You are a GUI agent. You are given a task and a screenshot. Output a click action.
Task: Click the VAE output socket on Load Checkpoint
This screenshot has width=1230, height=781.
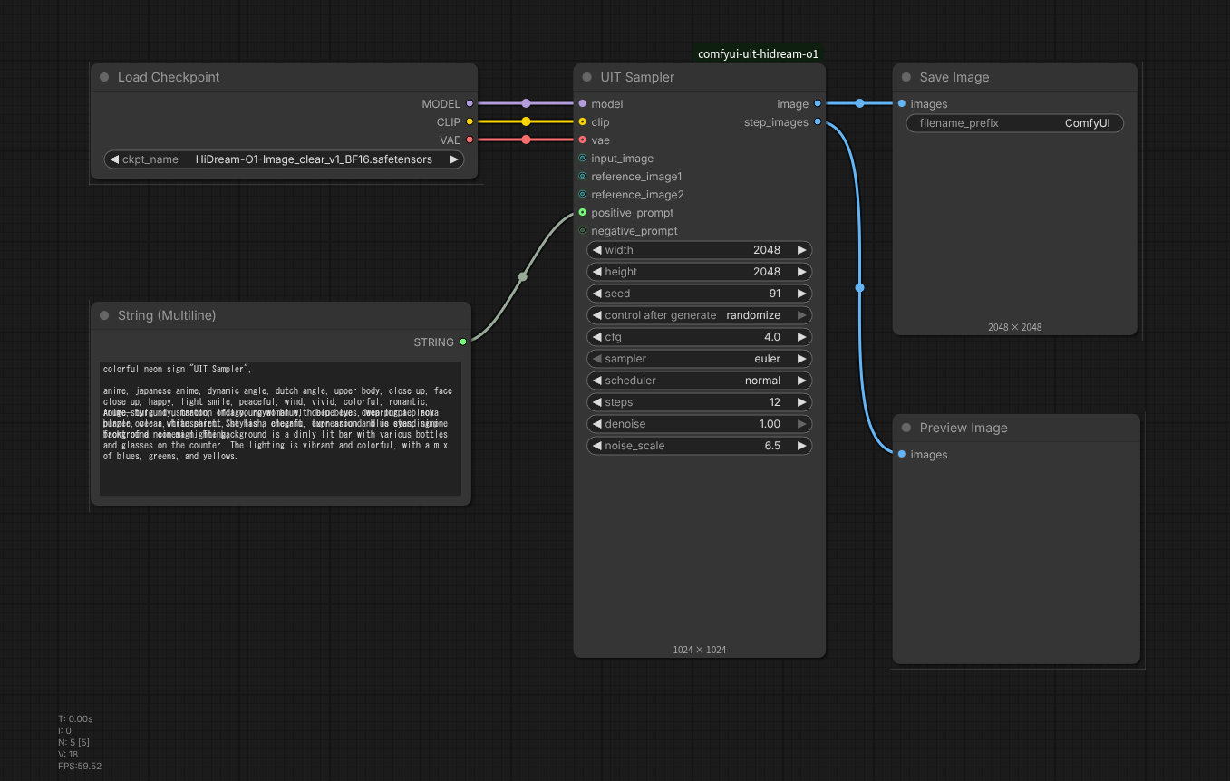[x=469, y=140]
